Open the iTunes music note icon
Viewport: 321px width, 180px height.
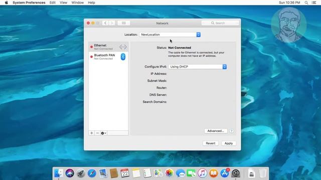coord(203,173)
